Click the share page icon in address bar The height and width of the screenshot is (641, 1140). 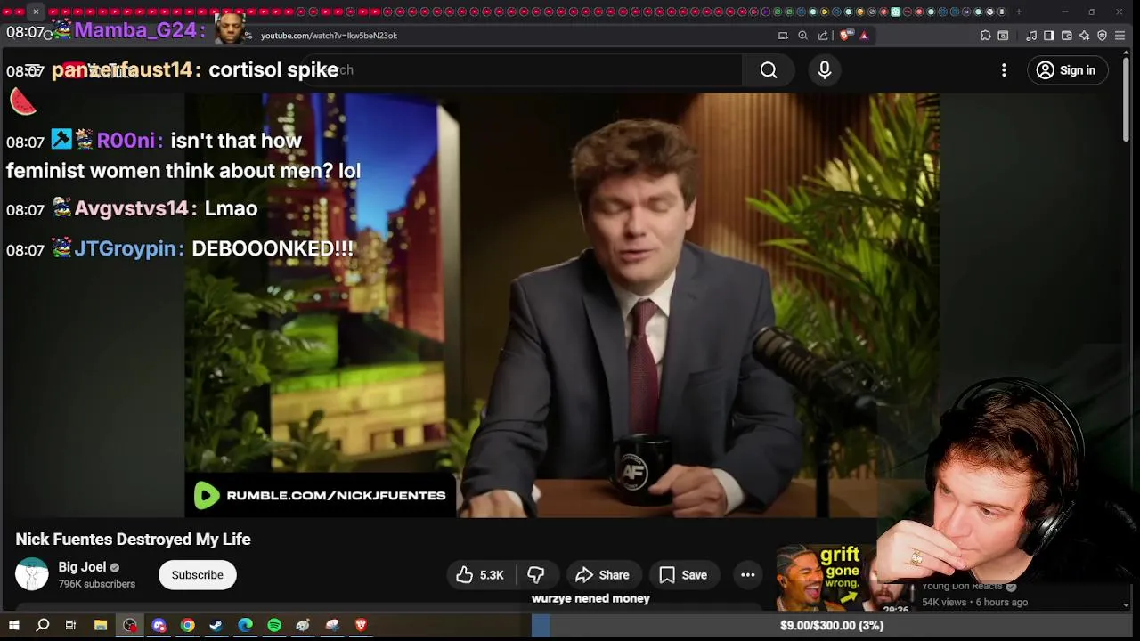(x=823, y=36)
